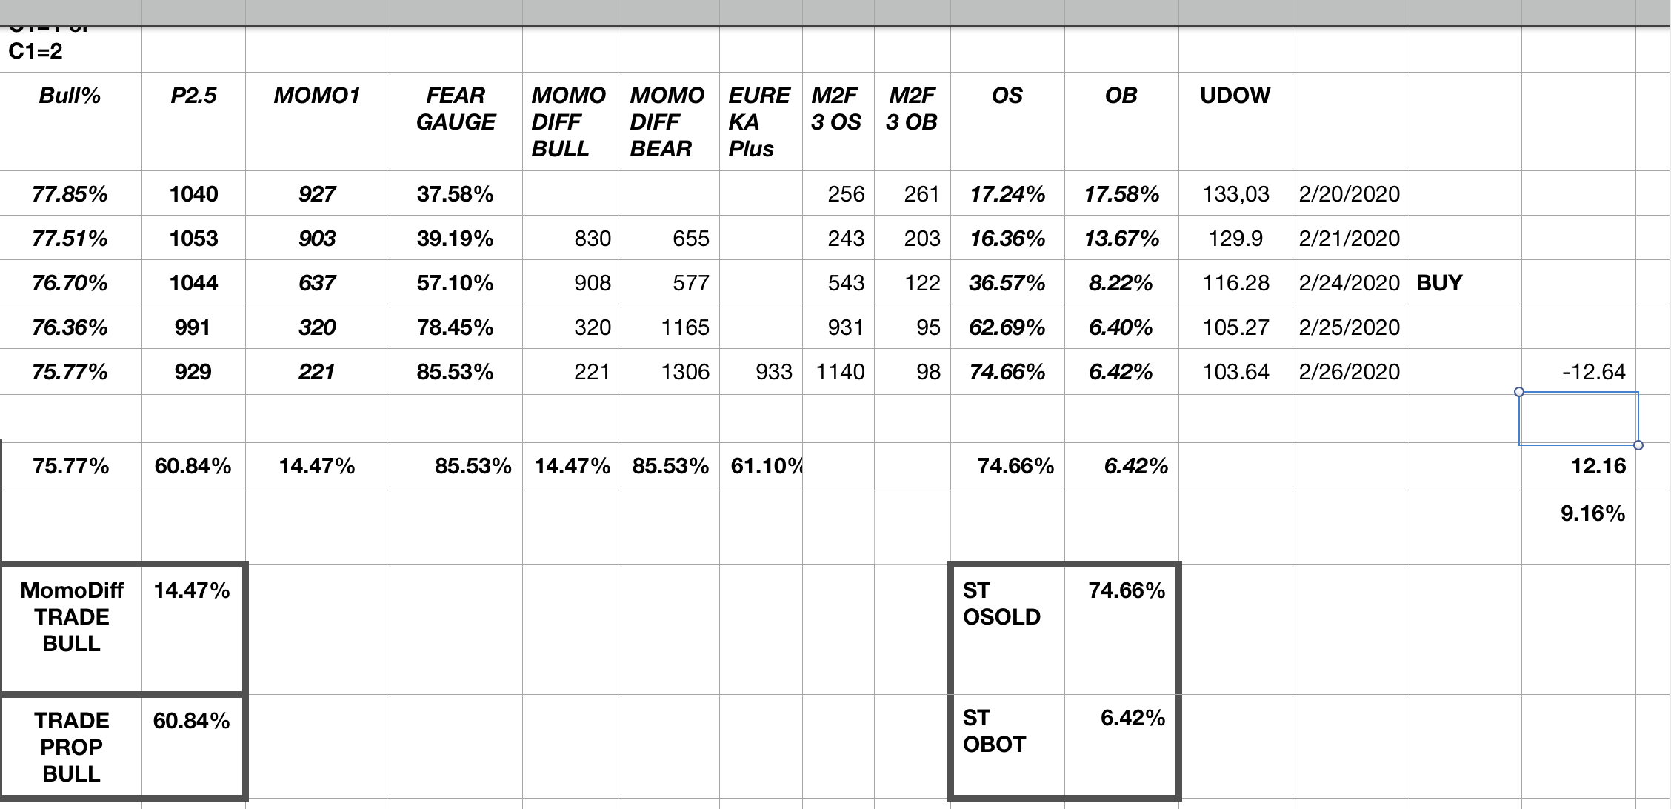
Task: Select the TRADE PROP BULL label cell
Action: pyautogui.click(x=71, y=747)
